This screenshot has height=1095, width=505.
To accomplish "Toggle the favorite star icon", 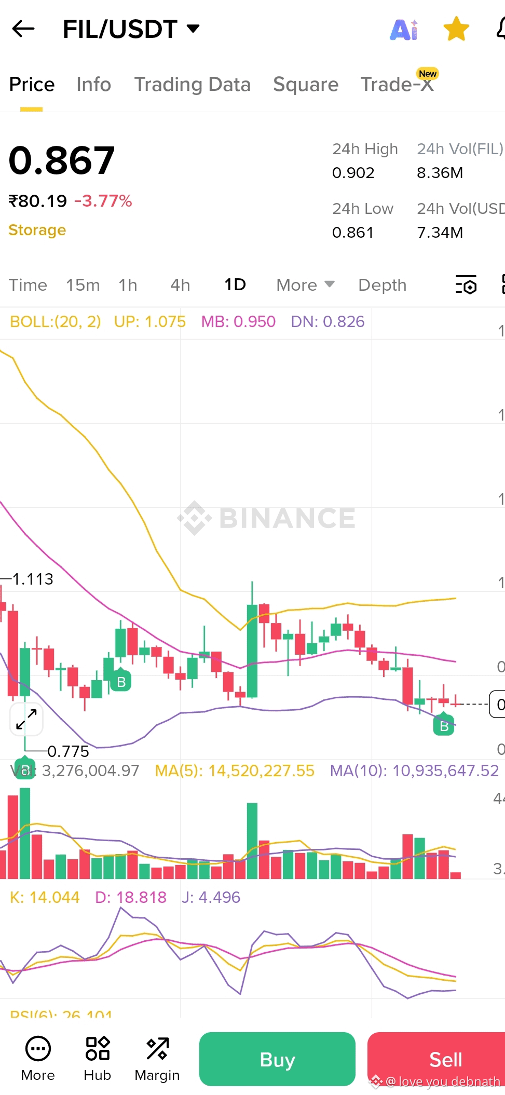I will pos(456,29).
